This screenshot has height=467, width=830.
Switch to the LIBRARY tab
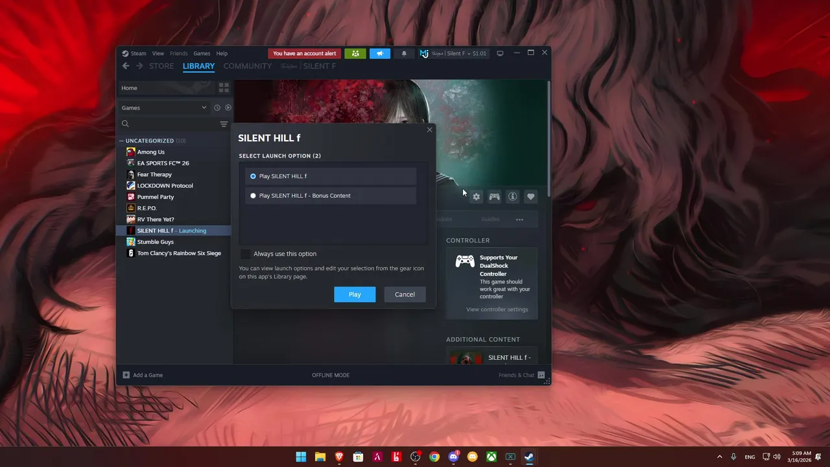[x=198, y=66]
